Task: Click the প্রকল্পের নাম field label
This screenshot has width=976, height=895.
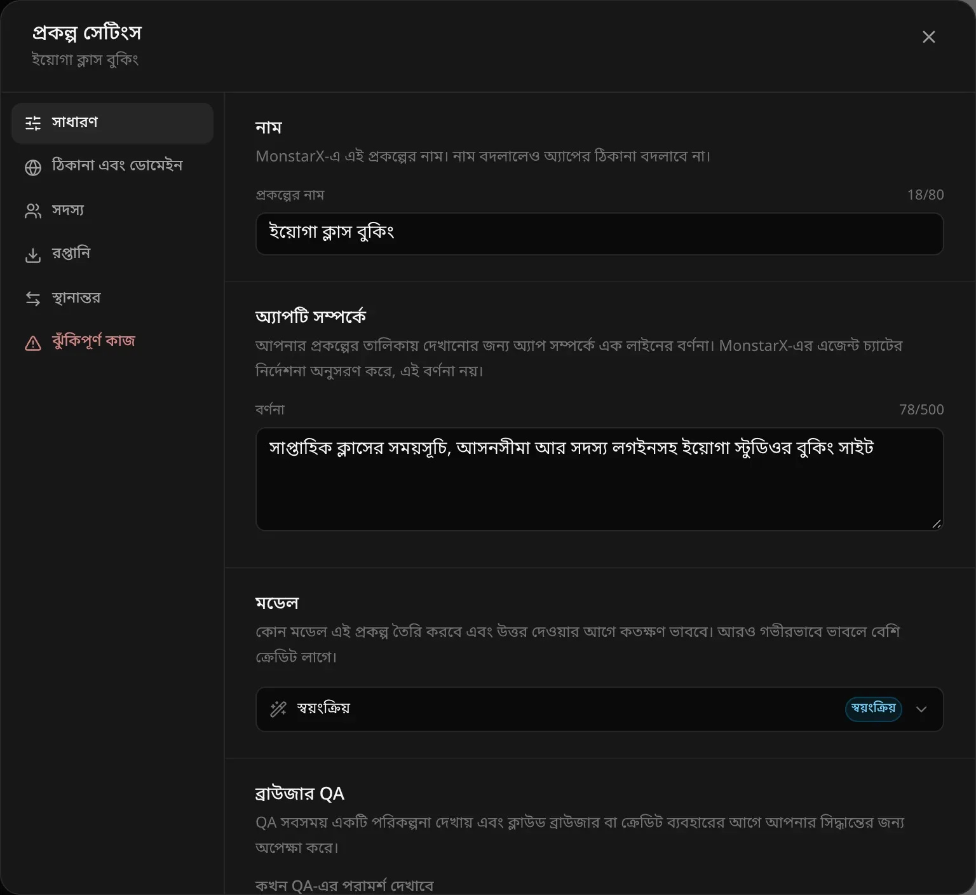Action: [x=290, y=195]
